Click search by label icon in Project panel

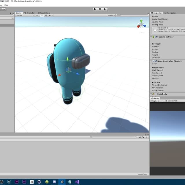[x=143, y=137]
